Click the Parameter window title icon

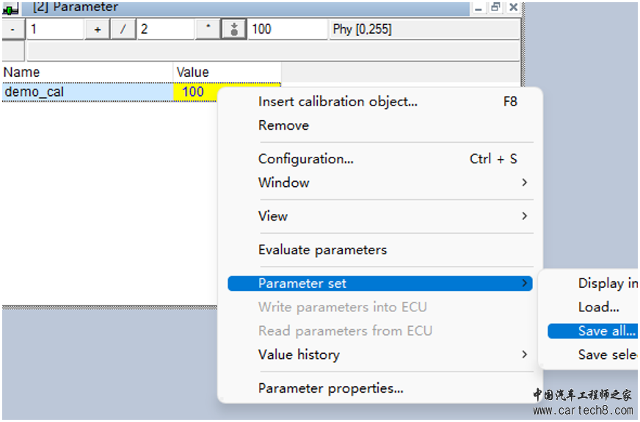tap(10, 8)
